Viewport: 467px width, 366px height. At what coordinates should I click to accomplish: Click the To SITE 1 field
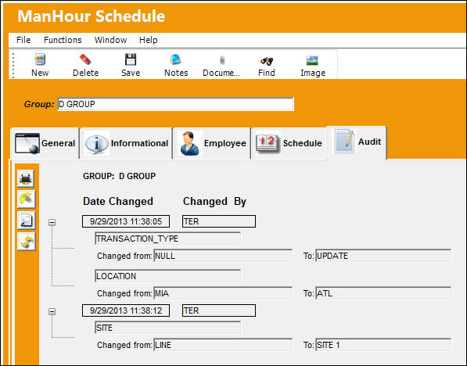(x=383, y=345)
